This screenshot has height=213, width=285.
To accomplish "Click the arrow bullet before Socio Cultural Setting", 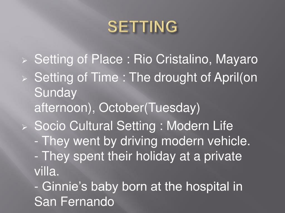I will click(x=24, y=127).
